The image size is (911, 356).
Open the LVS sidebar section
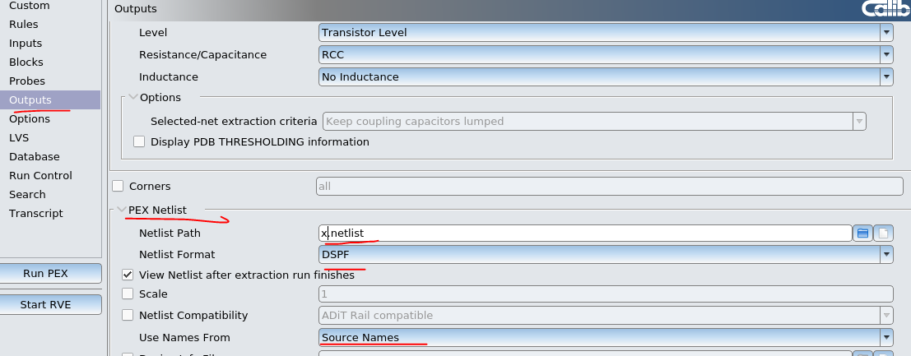coord(19,138)
